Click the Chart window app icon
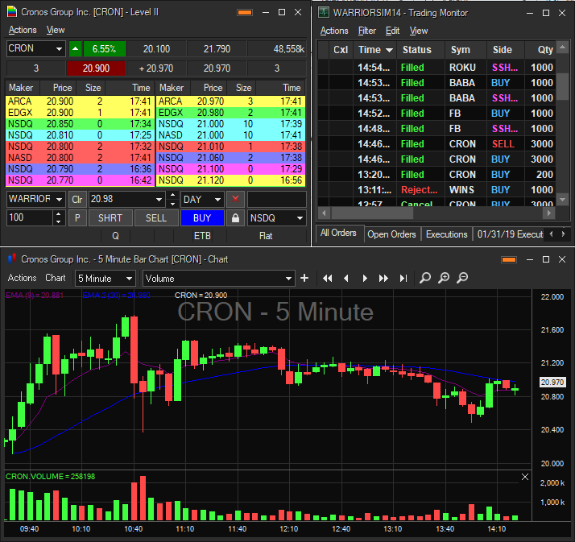 tap(12, 259)
